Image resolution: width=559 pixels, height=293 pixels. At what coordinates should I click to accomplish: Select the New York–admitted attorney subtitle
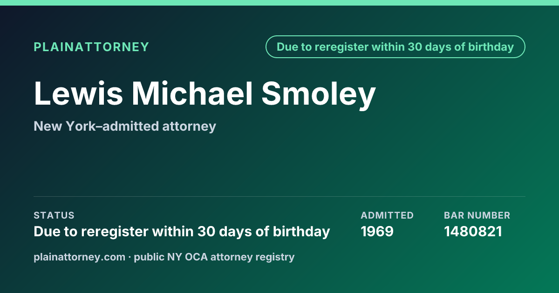[x=125, y=126]
